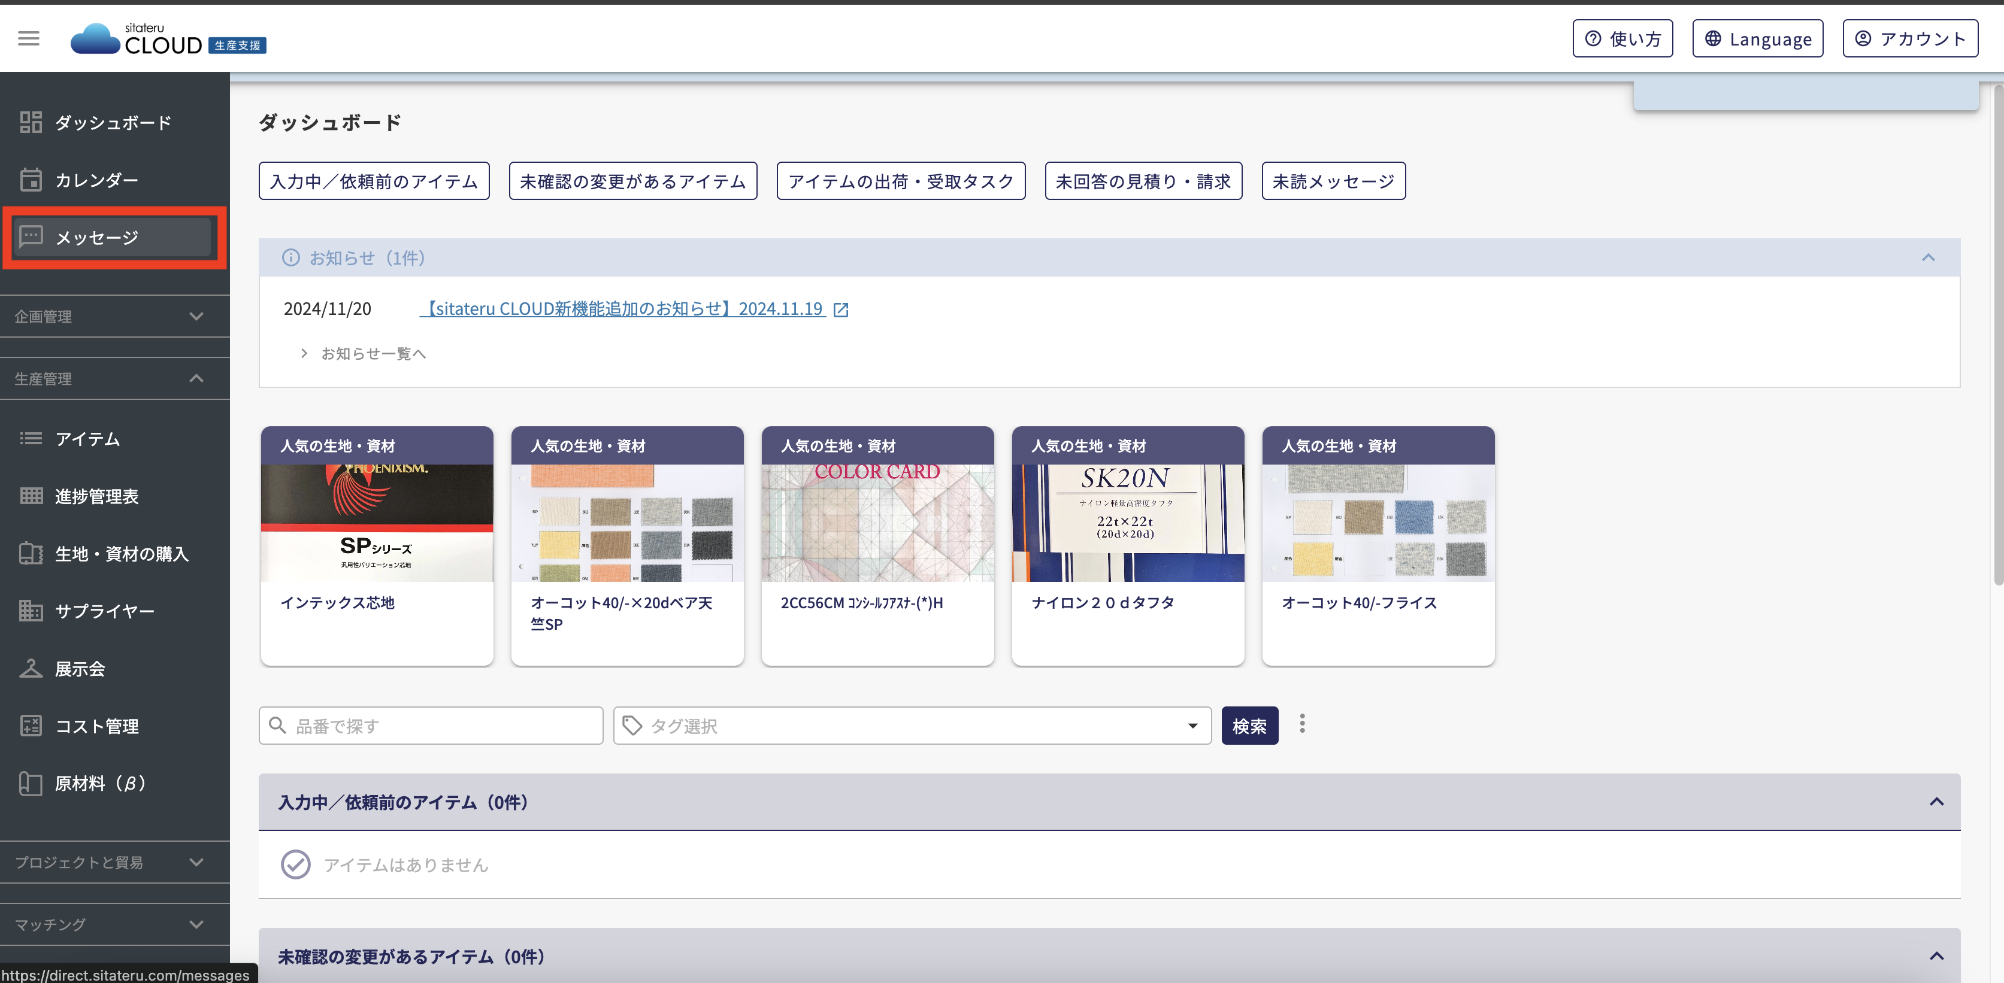The height and width of the screenshot is (983, 2004).
Task: Open 2CC56CM コンシールファスナー card
Action: 877,545
